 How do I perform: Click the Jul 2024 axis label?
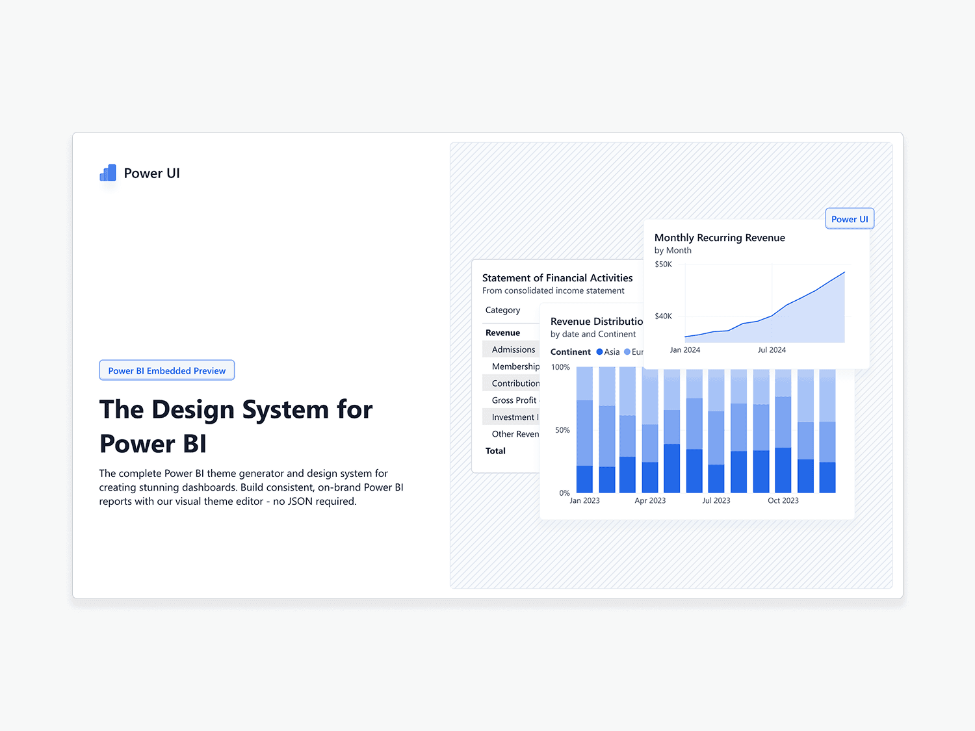[x=772, y=350]
